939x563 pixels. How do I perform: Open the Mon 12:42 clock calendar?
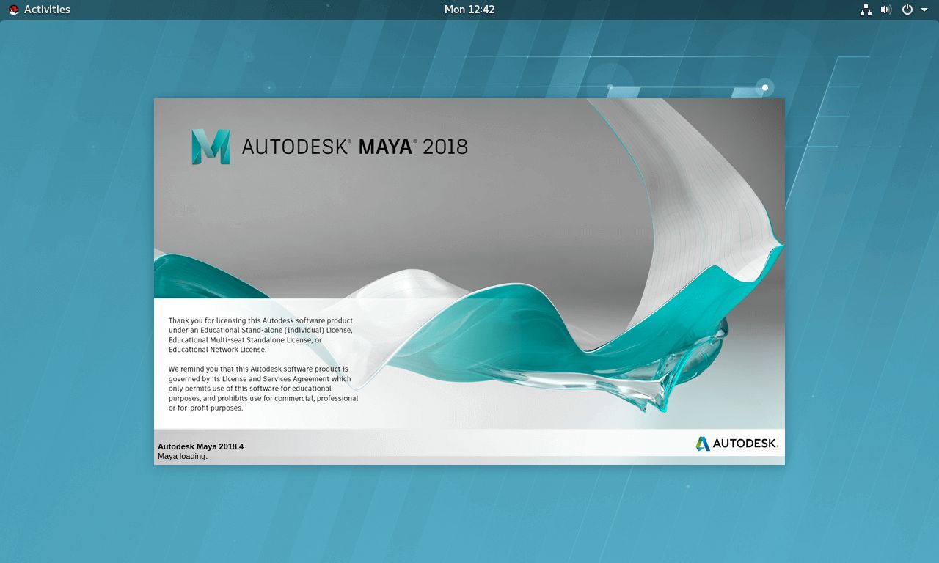click(469, 10)
